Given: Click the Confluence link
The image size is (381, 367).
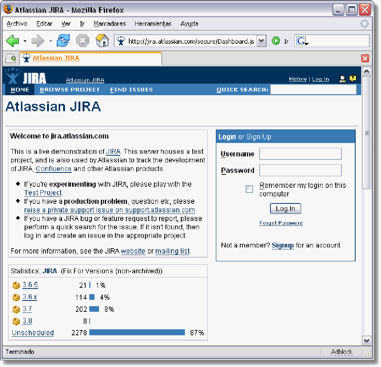Looking at the screenshot, I should [53, 169].
